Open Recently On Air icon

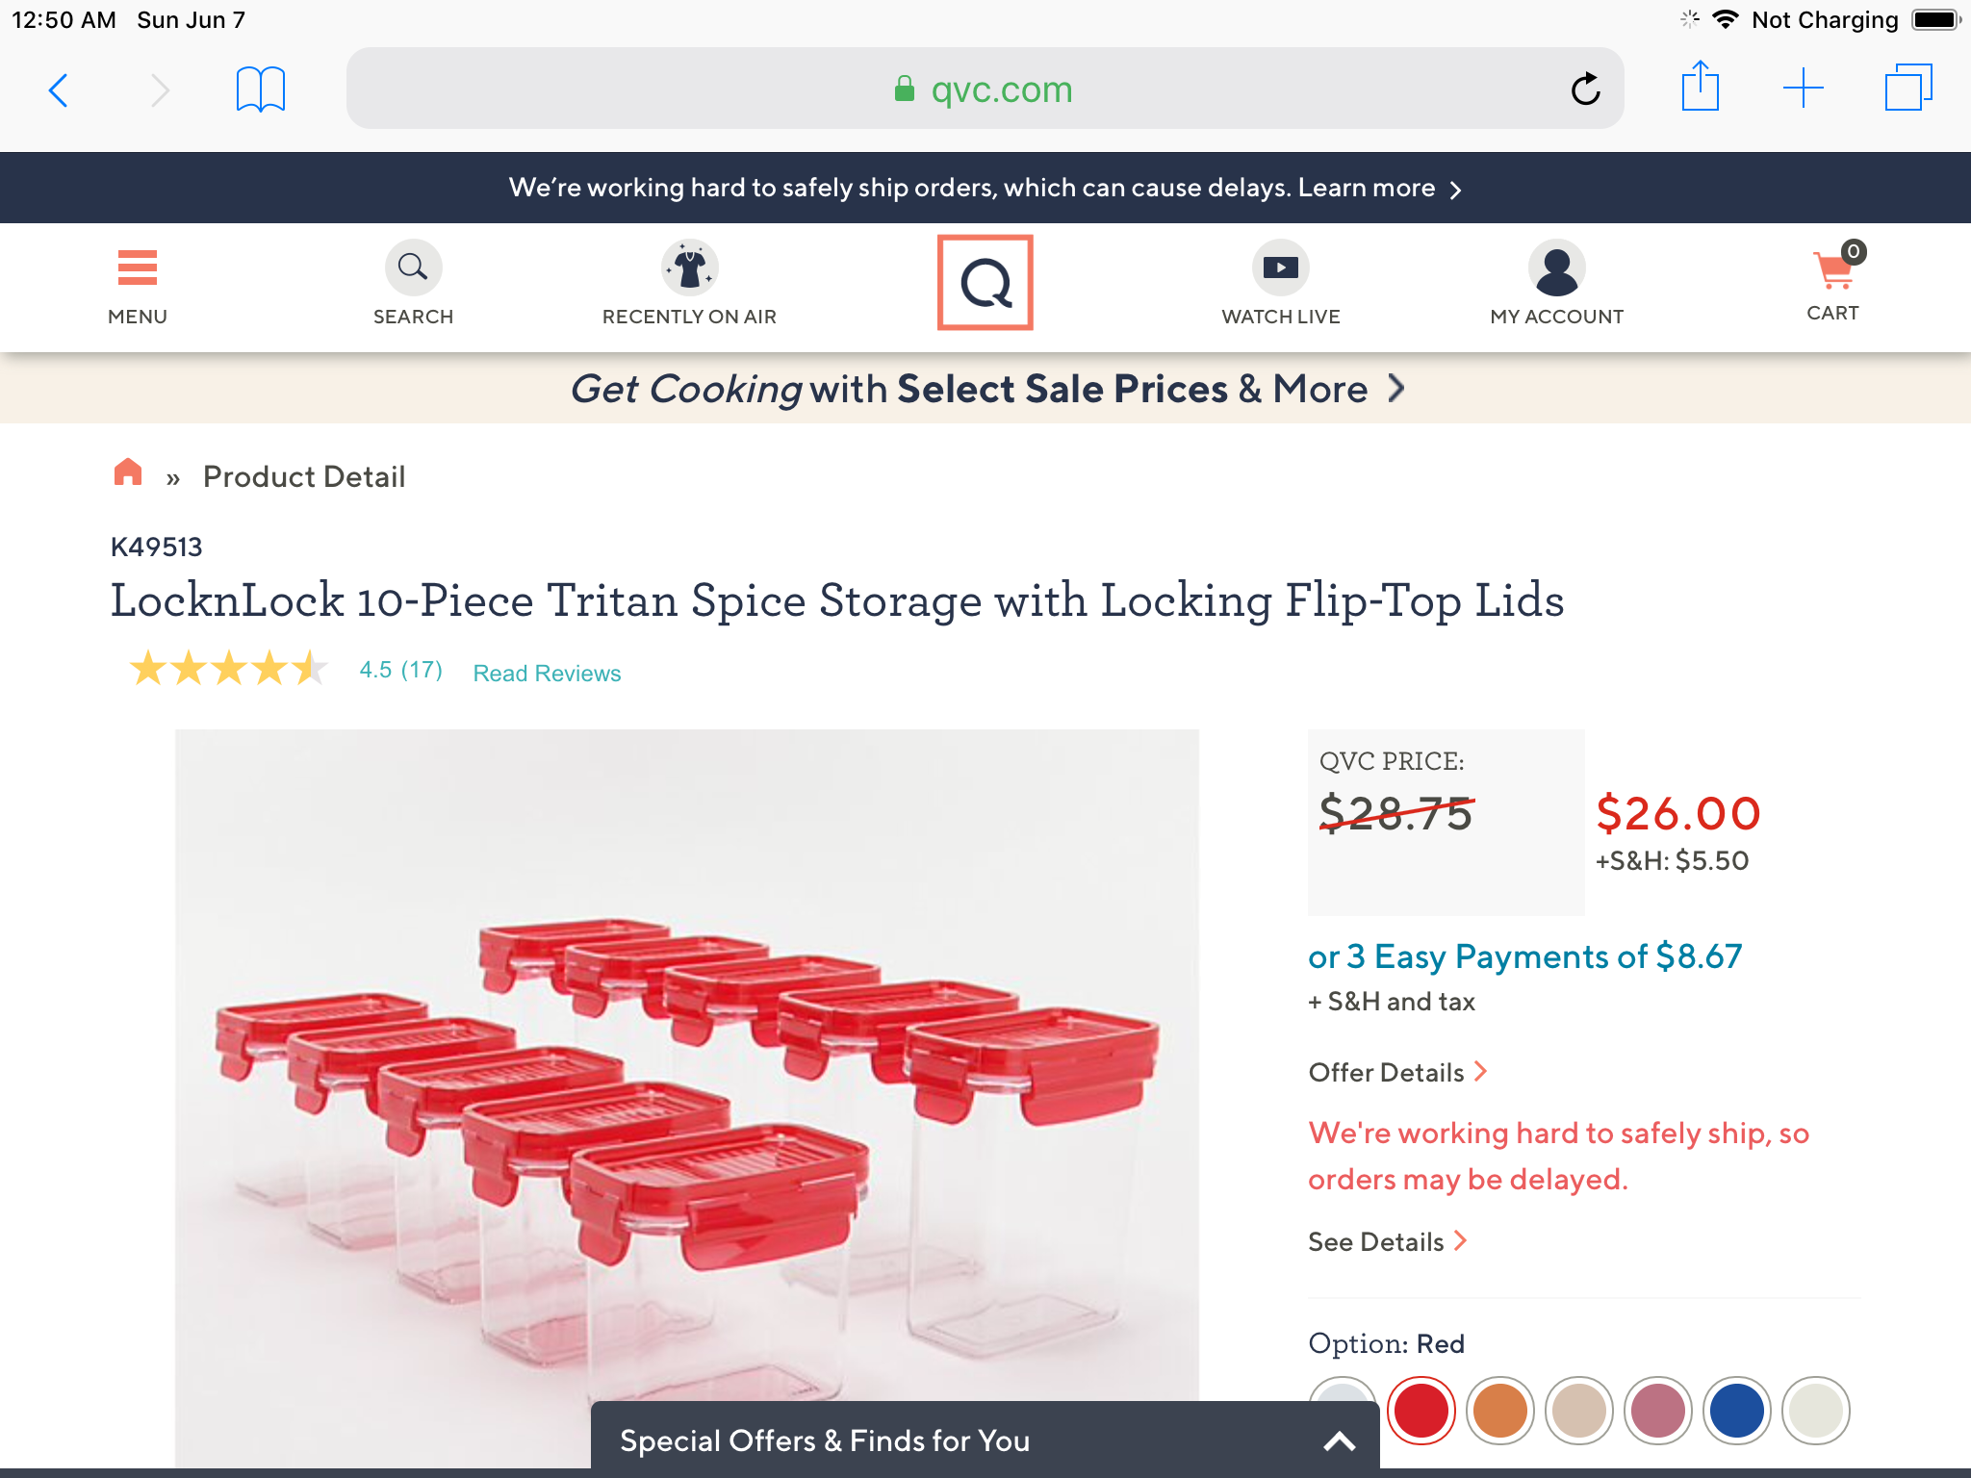click(x=689, y=268)
